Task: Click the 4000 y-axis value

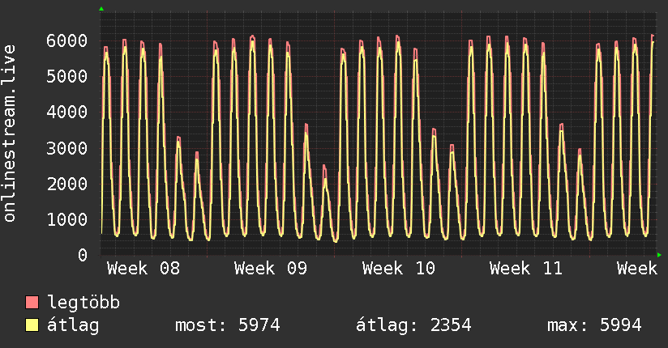Action: click(67, 112)
